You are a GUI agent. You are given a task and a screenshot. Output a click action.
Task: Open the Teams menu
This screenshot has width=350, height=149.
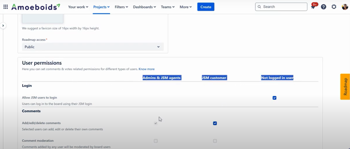click(168, 7)
